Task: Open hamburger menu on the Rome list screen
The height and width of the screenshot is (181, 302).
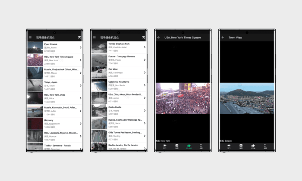Action: 30,37
